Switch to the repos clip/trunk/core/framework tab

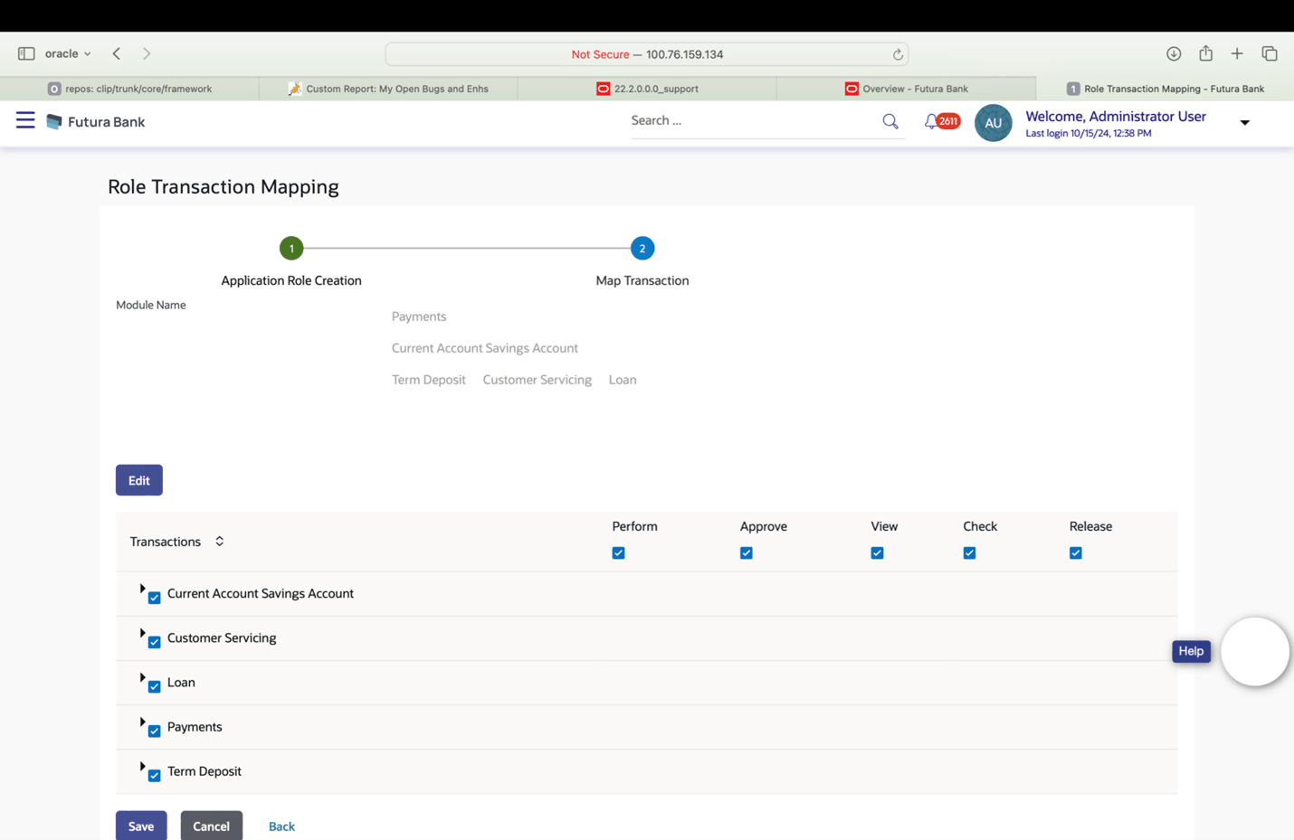pyautogui.click(x=129, y=89)
